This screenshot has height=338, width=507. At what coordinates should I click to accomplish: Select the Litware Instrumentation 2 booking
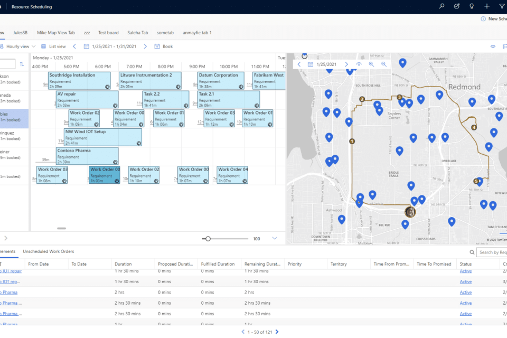tap(150, 80)
